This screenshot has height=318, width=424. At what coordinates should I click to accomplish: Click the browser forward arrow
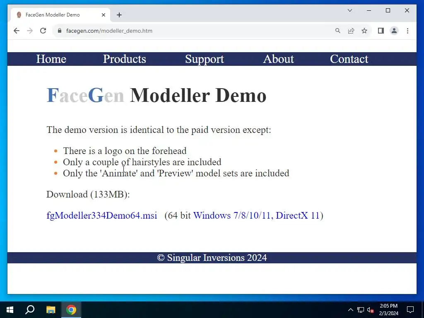pos(30,31)
